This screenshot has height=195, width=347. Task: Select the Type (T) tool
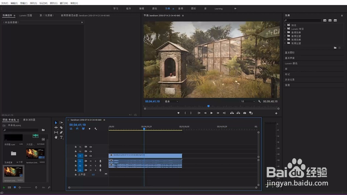pyautogui.click(x=61, y=137)
